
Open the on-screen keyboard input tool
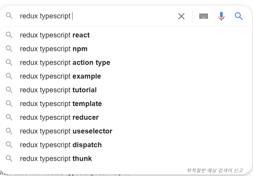point(204,16)
